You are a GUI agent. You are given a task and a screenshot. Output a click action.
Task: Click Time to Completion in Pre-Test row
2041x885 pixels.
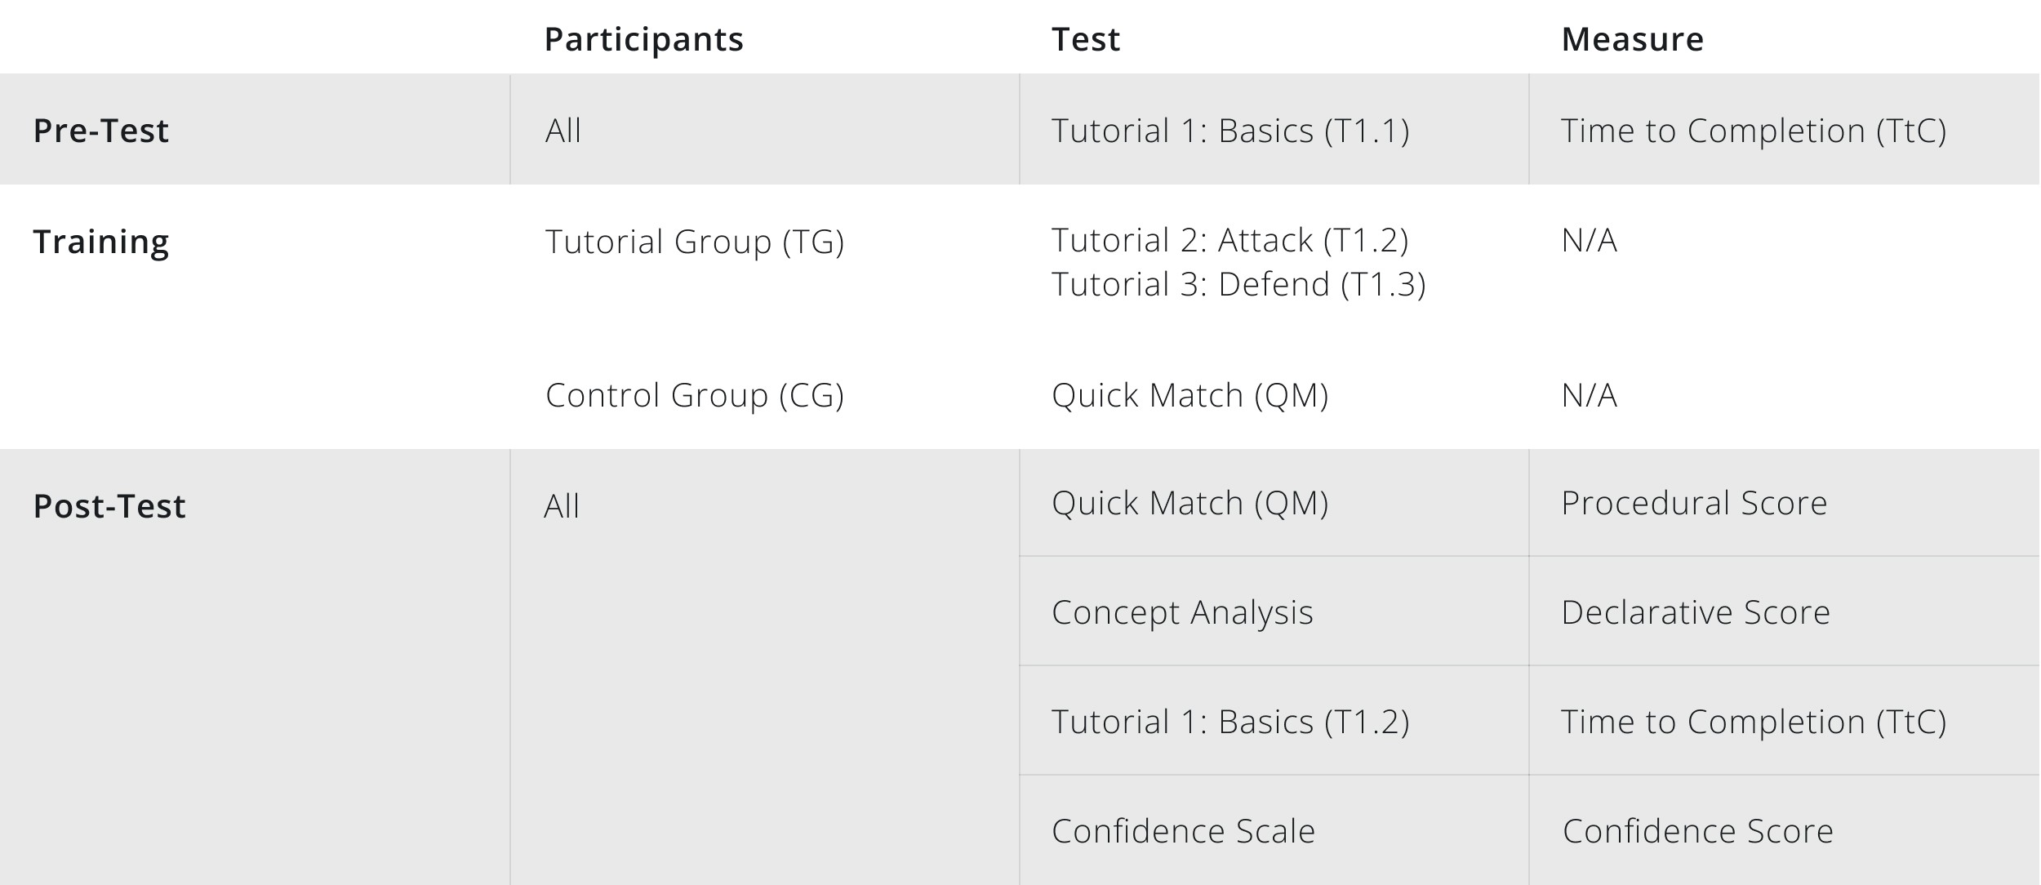[1754, 131]
